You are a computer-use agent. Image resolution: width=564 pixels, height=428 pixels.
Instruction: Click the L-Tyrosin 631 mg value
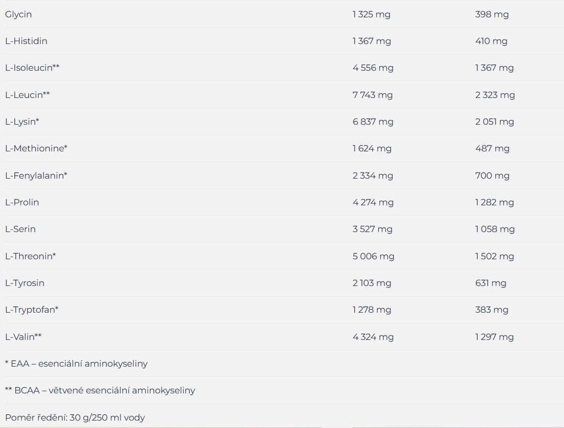(491, 283)
